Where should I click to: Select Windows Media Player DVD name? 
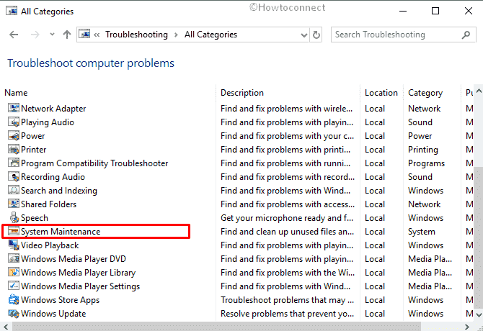tap(74, 259)
